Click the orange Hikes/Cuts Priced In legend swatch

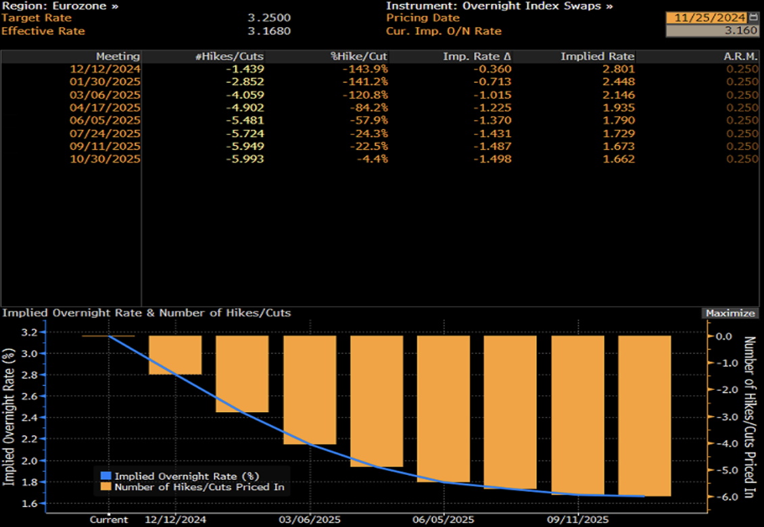pyautogui.click(x=105, y=486)
